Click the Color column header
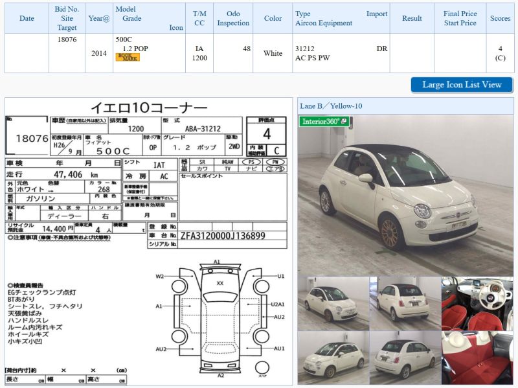The image size is (518, 388). (x=273, y=19)
